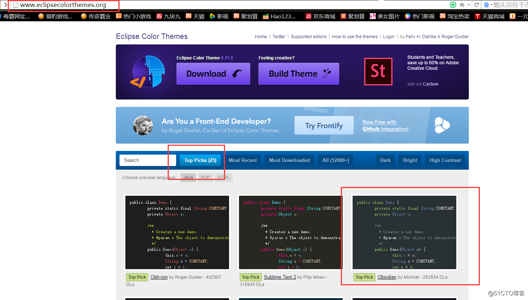This screenshot has height=300, width=528.
Task: Click the Top Pick badge beside Obsidian
Action: [364, 277]
